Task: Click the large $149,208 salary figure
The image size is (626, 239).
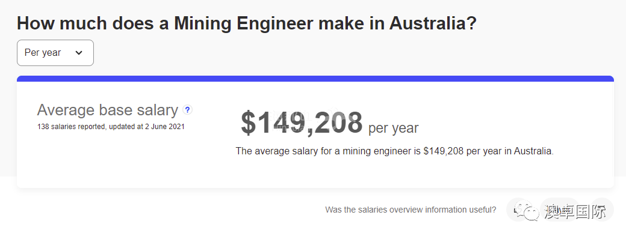Action: click(x=302, y=123)
